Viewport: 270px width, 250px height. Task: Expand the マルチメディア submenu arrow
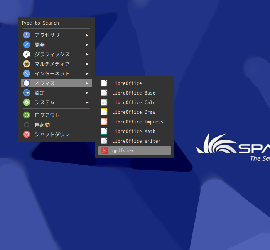(x=87, y=64)
